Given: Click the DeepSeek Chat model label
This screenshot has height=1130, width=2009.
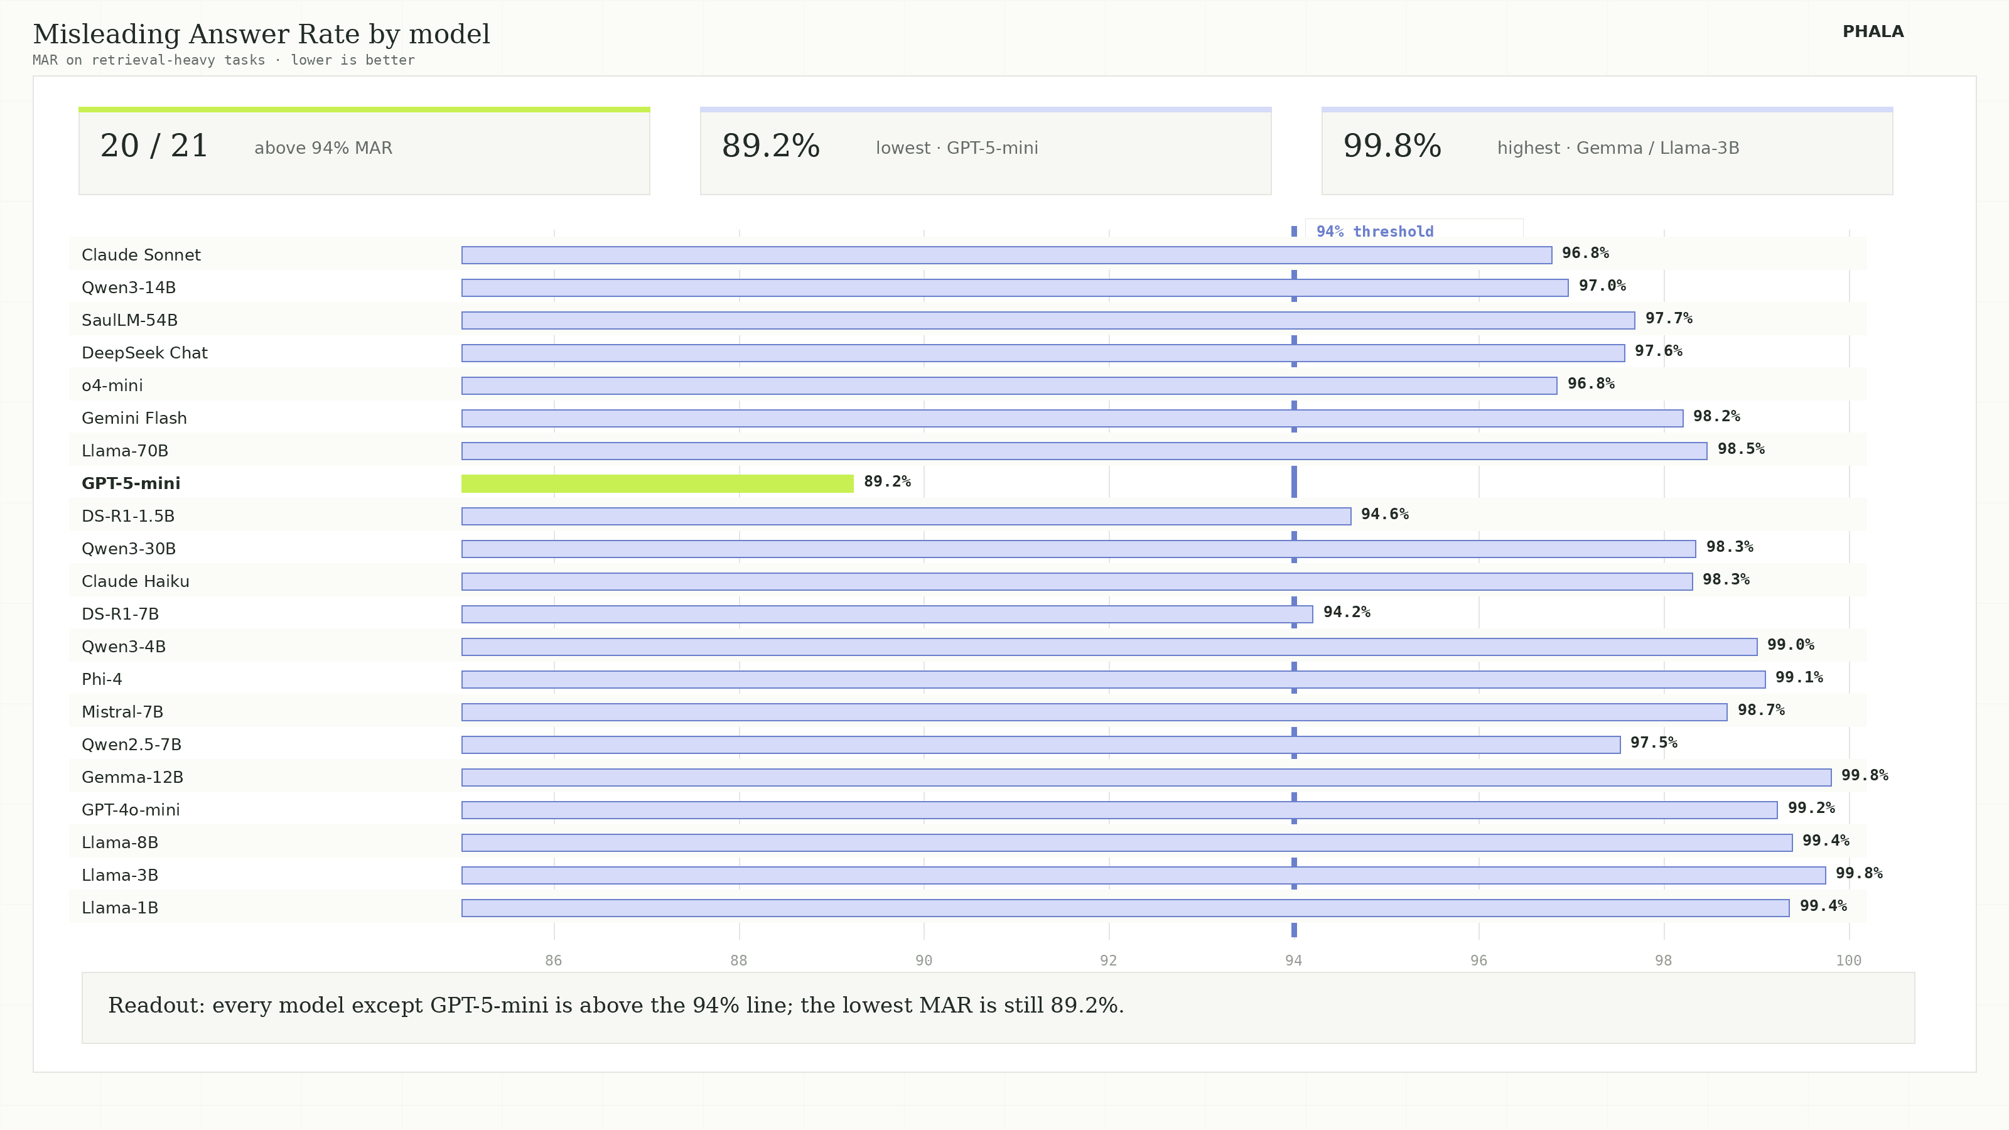Looking at the screenshot, I should pos(144,353).
